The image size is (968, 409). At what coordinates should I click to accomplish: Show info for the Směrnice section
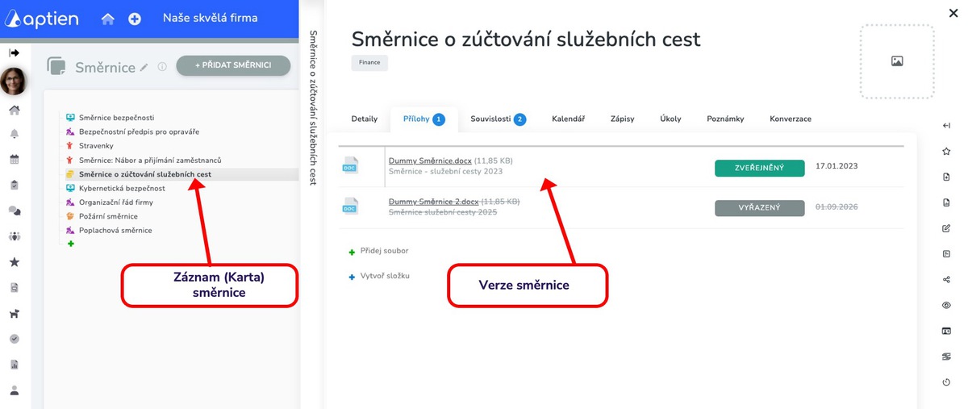pos(162,67)
